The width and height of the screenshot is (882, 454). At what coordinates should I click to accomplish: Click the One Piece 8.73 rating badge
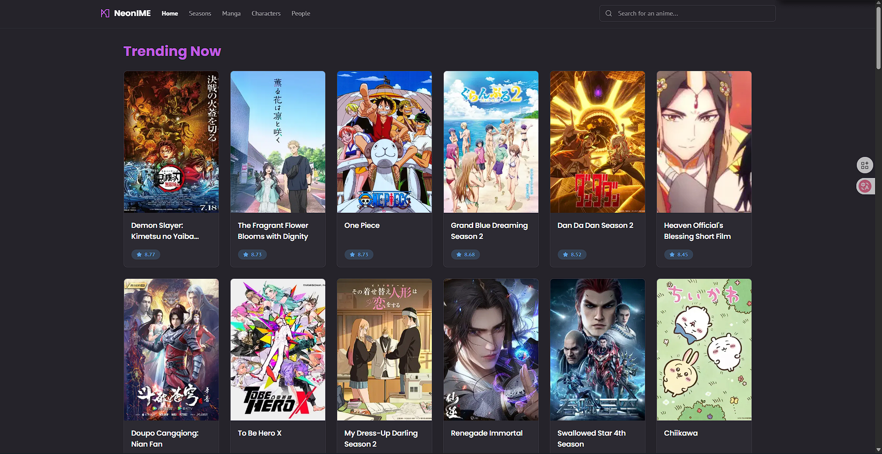(x=359, y=255)
